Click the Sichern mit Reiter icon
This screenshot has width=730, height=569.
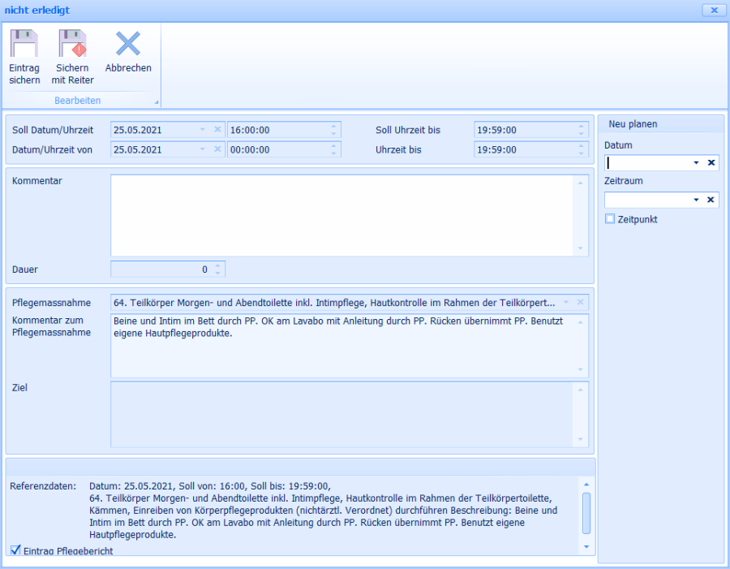pyautogui.click(x=73, y=45)
